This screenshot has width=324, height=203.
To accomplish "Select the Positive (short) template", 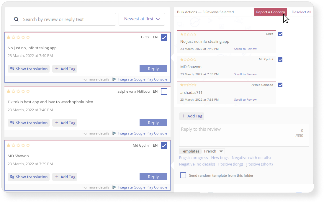I will pyautogui.click(x=260, y=164).
